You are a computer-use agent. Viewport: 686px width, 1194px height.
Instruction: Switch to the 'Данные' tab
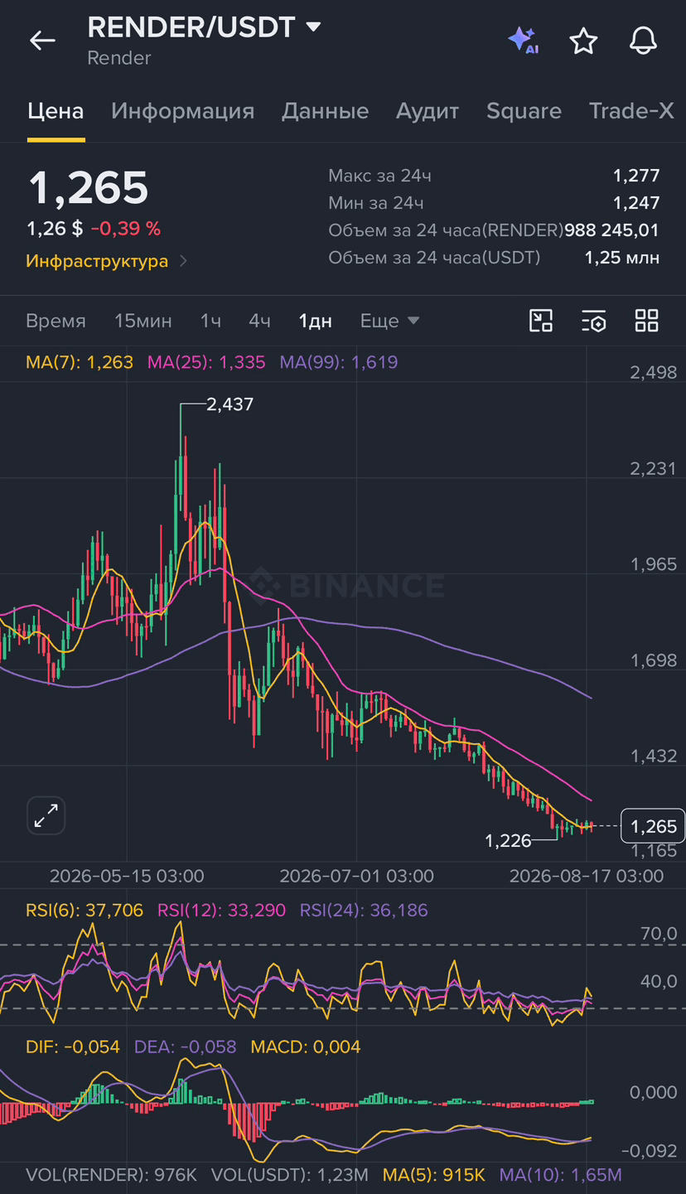325,111
